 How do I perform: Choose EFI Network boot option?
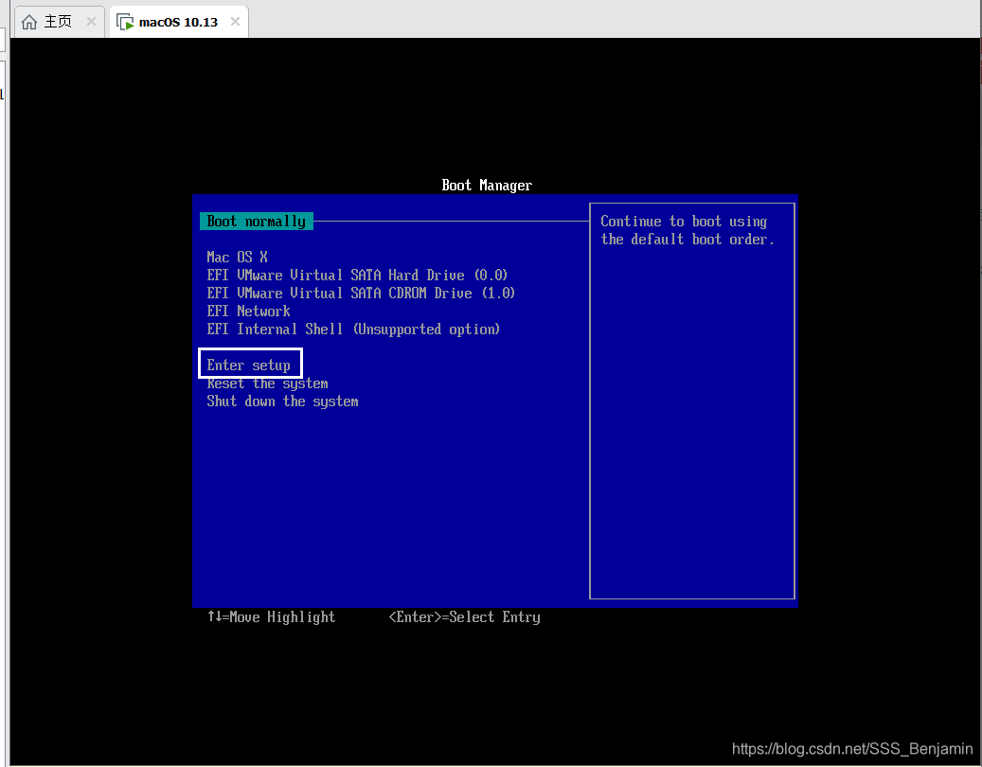249,312
